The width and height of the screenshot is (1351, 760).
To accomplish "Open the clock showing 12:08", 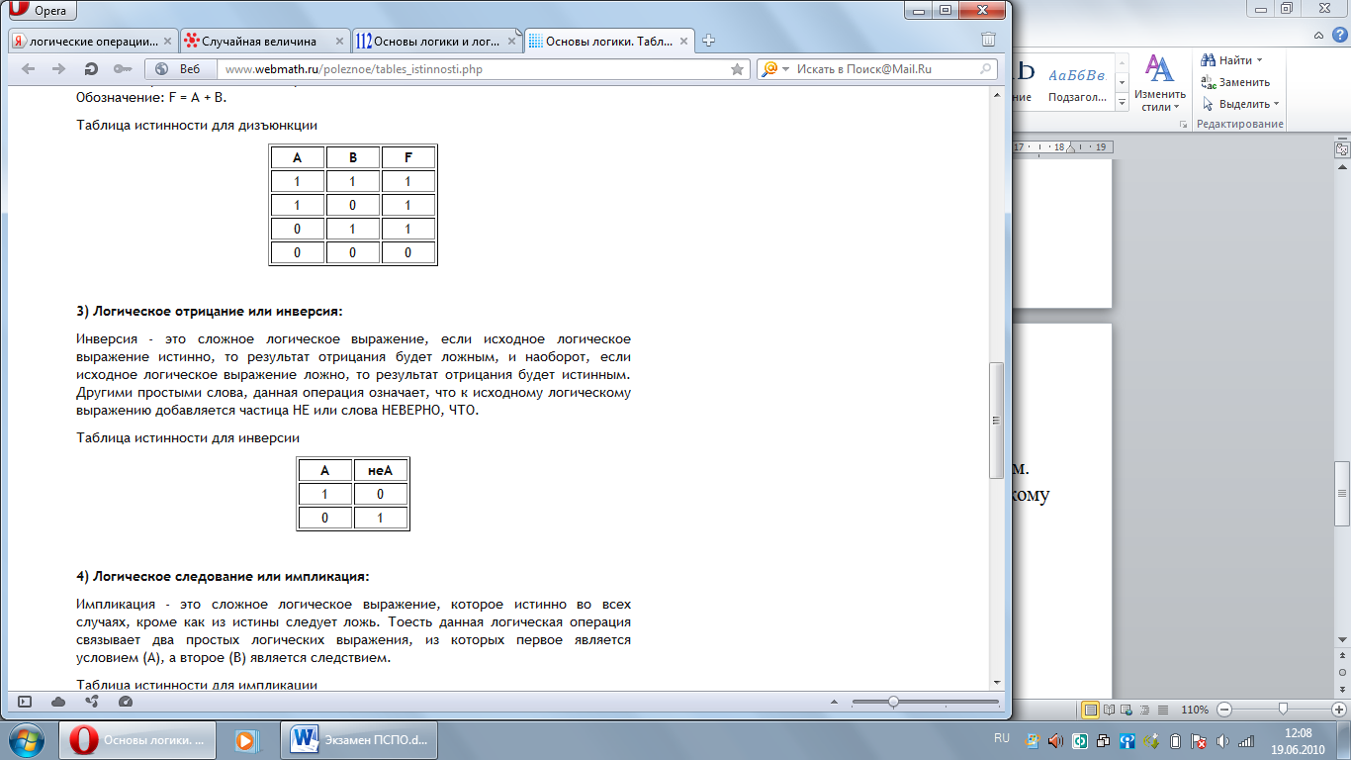I will (1297, 739).
